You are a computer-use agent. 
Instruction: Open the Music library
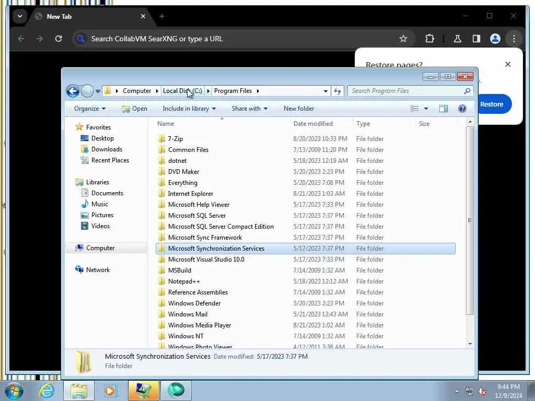pos(100,204)
